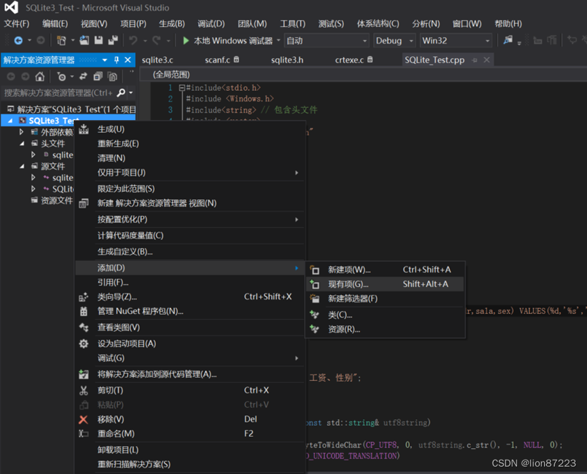Expand the 外部依赖项 tree node
The height and width of the screenshot is (474, 587).
point(21,132)
